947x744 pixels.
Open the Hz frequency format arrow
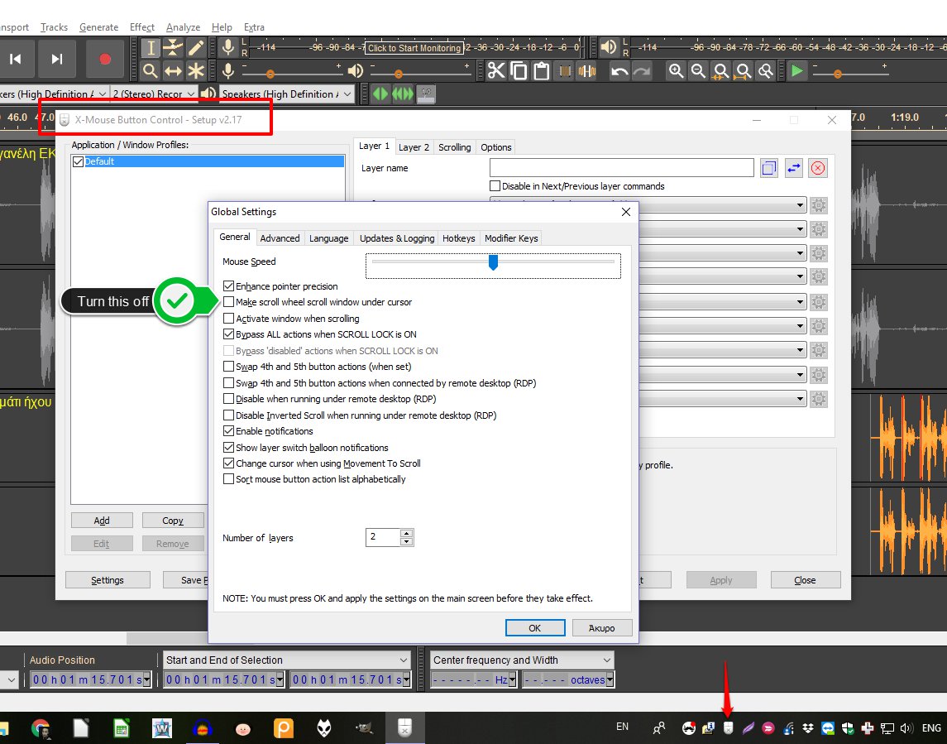[512, 680]
